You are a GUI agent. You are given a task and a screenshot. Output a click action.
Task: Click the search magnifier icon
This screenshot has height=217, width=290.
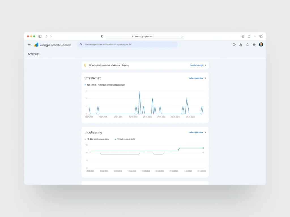(81, 44)
